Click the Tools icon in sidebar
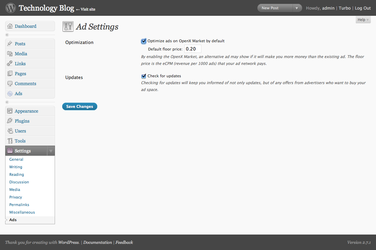The height and width of the screenshot is (250, 376). tap(10, 141)
